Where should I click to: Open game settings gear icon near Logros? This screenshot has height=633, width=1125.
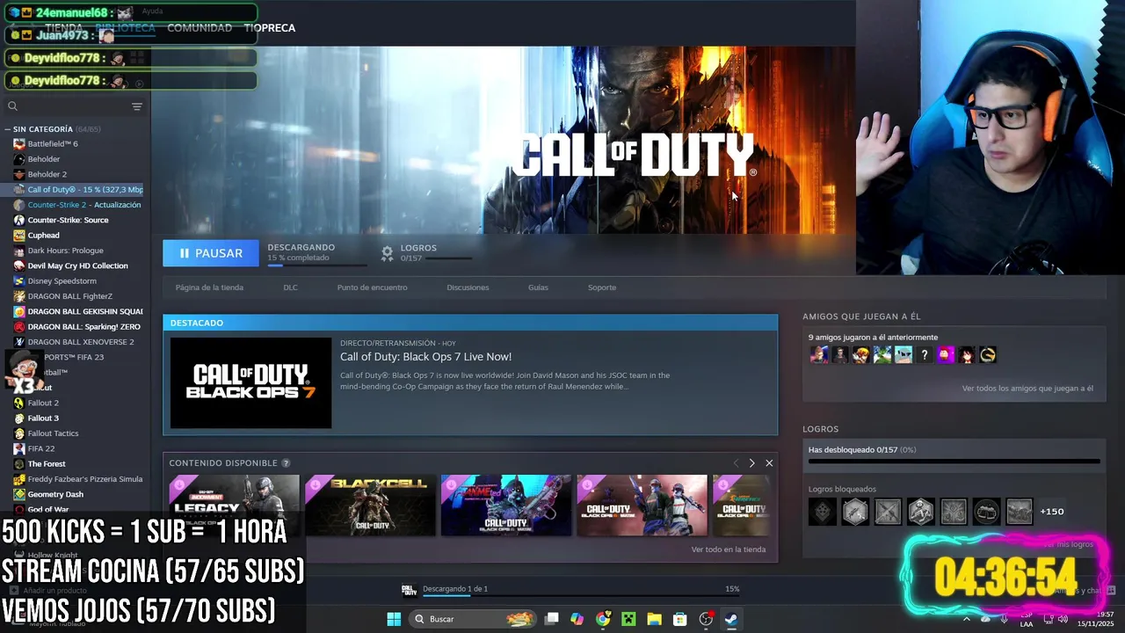[x=387, y=253]
